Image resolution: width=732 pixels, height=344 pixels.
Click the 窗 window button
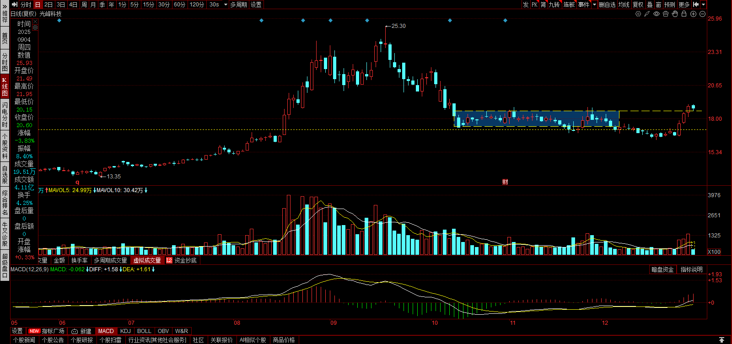click(x=658, y=5)
